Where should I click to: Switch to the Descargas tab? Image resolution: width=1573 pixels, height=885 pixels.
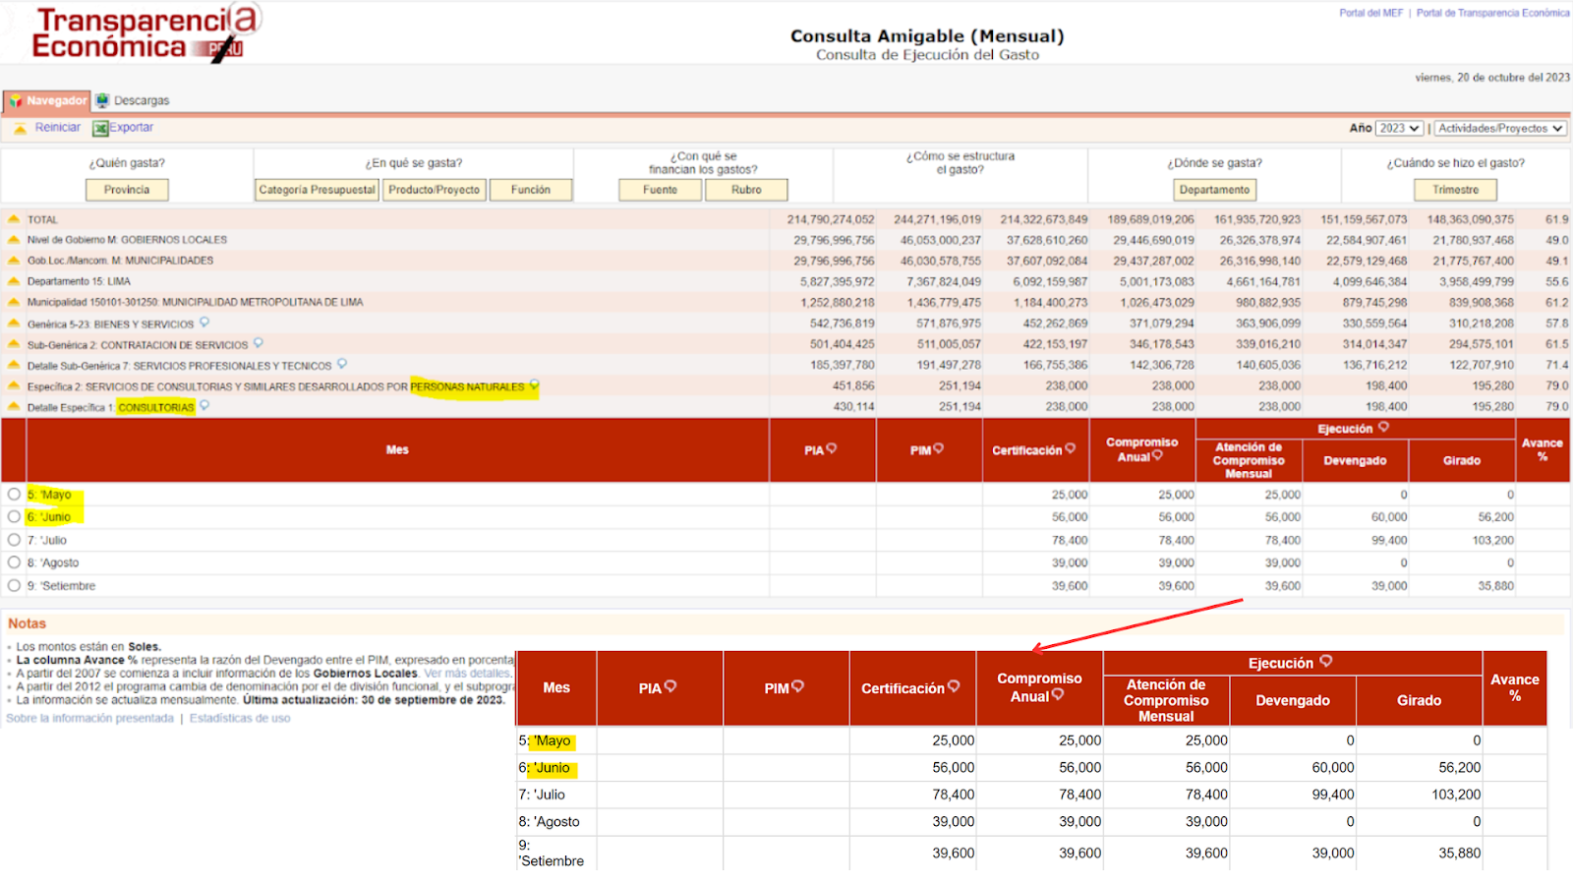tap(133, 100)
